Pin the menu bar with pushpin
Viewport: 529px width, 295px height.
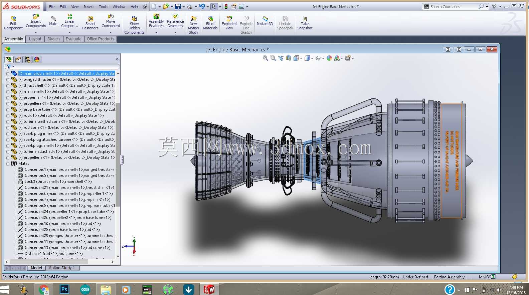(145, 6)
